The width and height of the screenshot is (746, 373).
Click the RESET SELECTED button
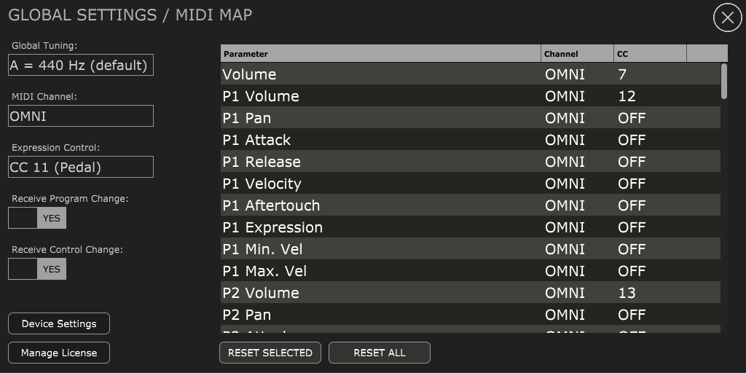[x=270, y=353]
